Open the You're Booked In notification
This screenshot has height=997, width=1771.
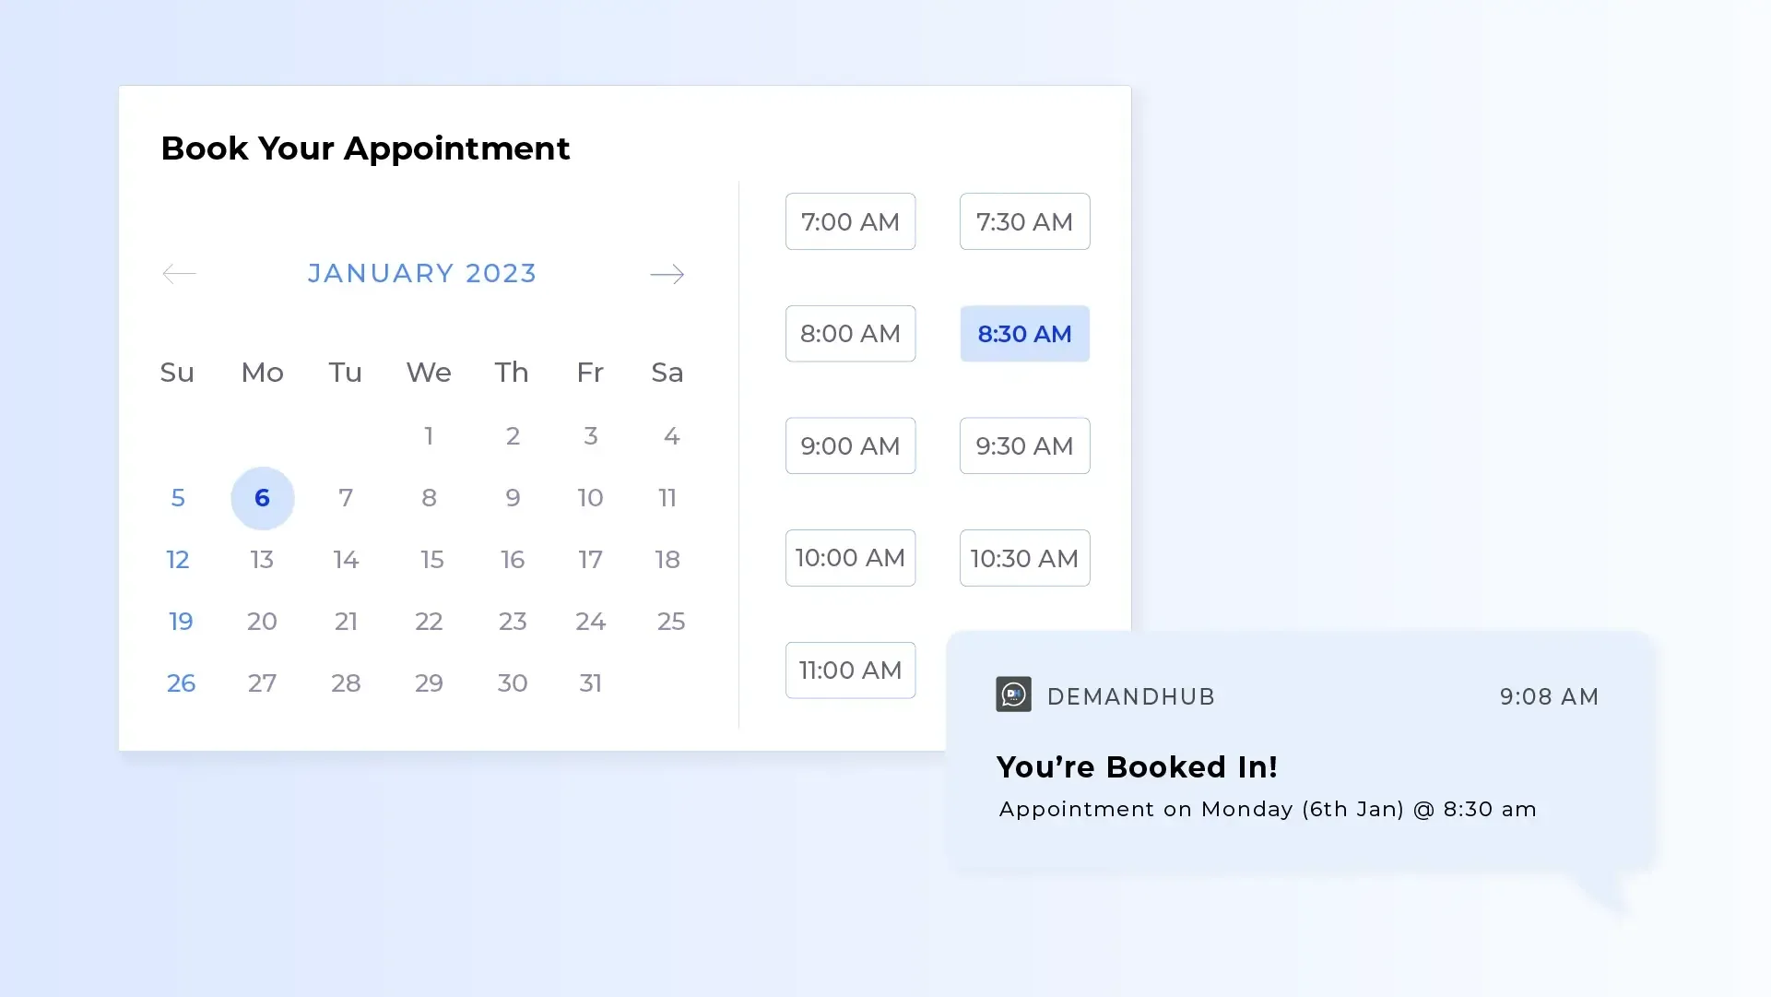click(1301, 751)
